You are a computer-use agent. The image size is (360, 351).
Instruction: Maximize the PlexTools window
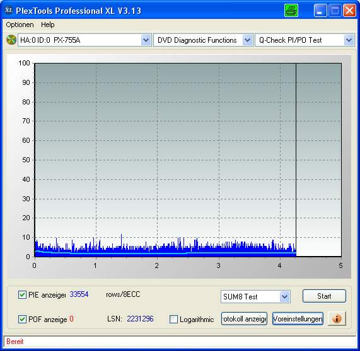coord(335,11)
